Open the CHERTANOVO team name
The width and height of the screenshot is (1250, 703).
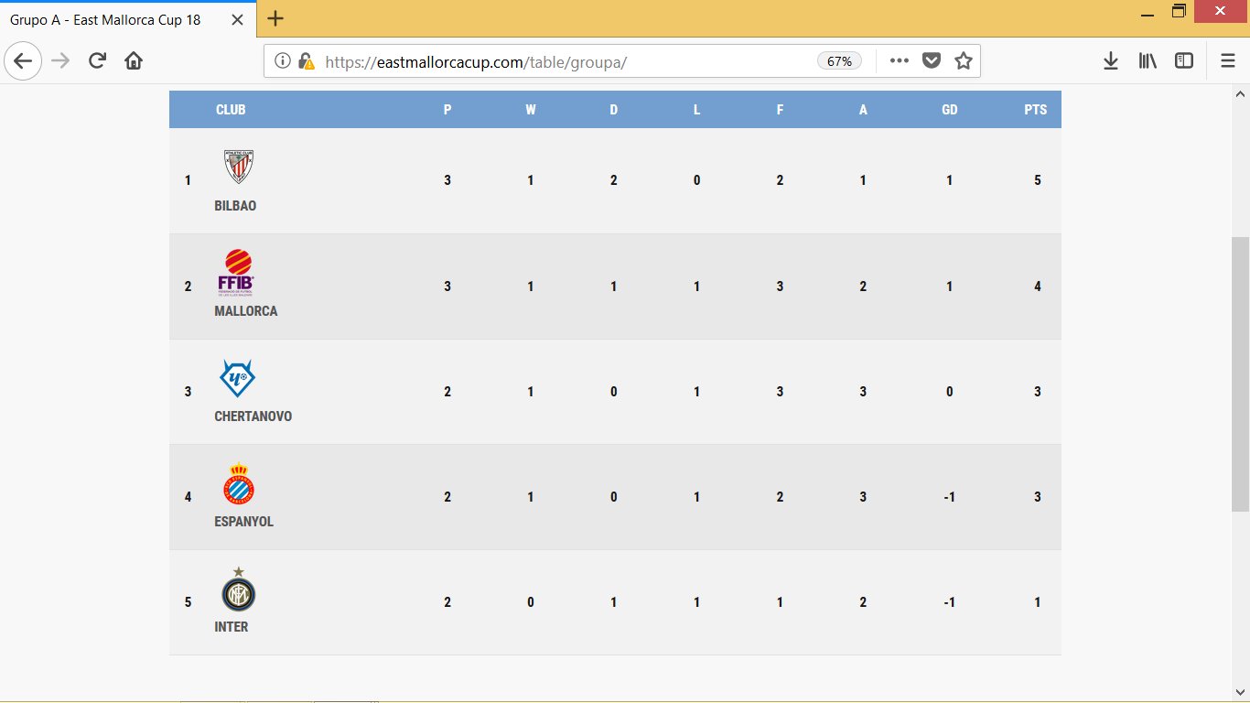point(253,416)
